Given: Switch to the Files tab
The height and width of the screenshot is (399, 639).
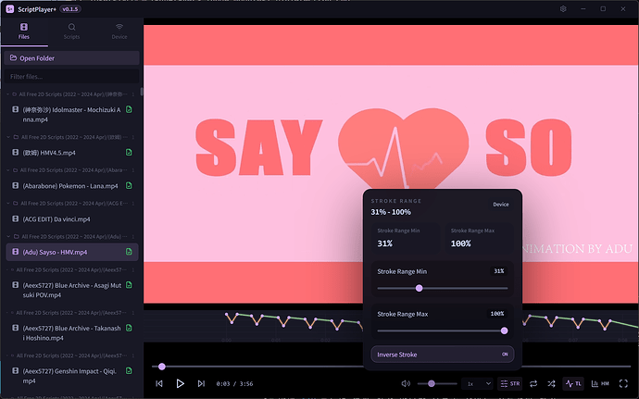Looking at the screenshot, I should point(24,31).
